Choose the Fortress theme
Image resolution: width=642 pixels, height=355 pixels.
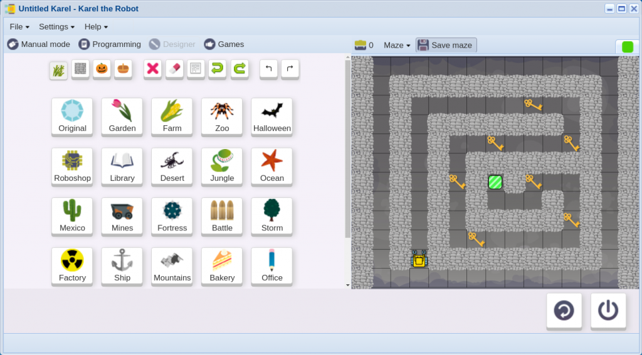172,217
